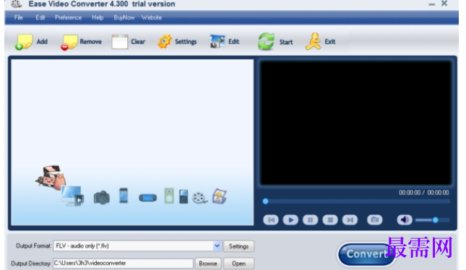Screen dimensions: 466x270
Task: Select the green iPod device icon
Action: [x=169, y=196]
